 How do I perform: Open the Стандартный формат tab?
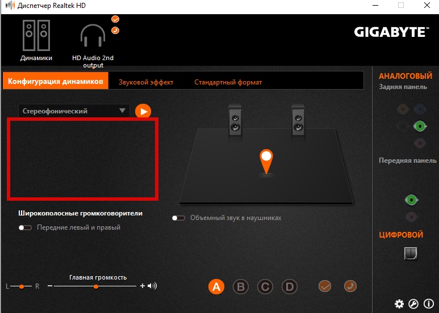(x=228, y=82)
